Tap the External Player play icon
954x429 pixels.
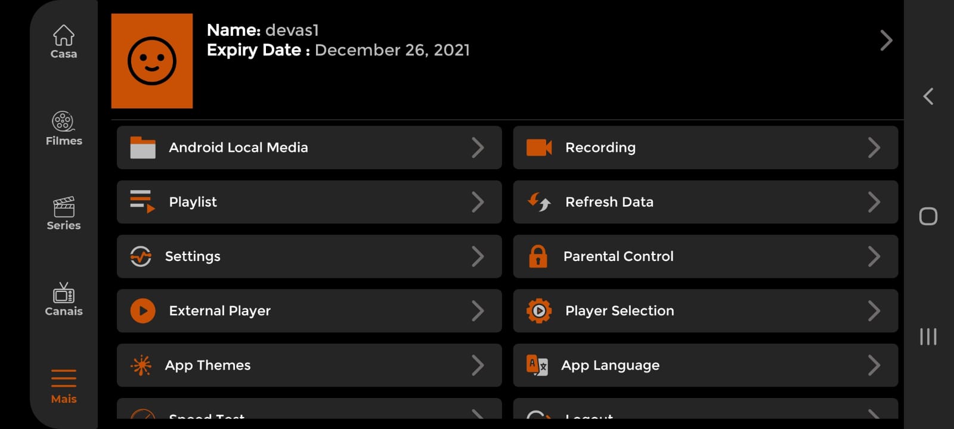tap(143, 310)
